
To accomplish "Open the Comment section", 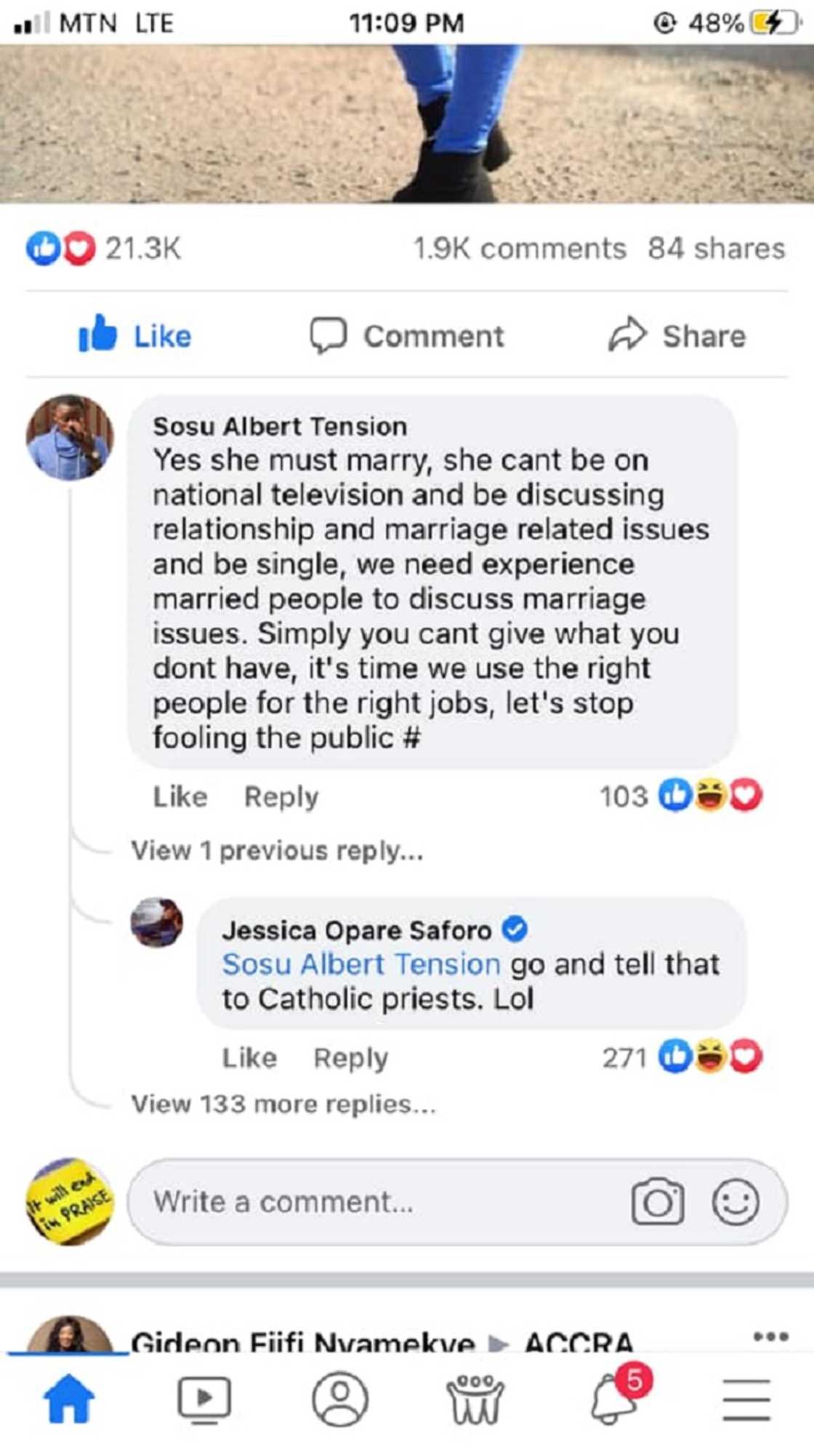I will coord(411,336).
